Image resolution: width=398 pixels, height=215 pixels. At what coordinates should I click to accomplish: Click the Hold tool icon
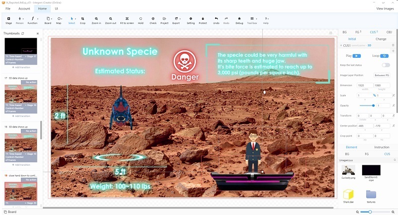point(141,18)
